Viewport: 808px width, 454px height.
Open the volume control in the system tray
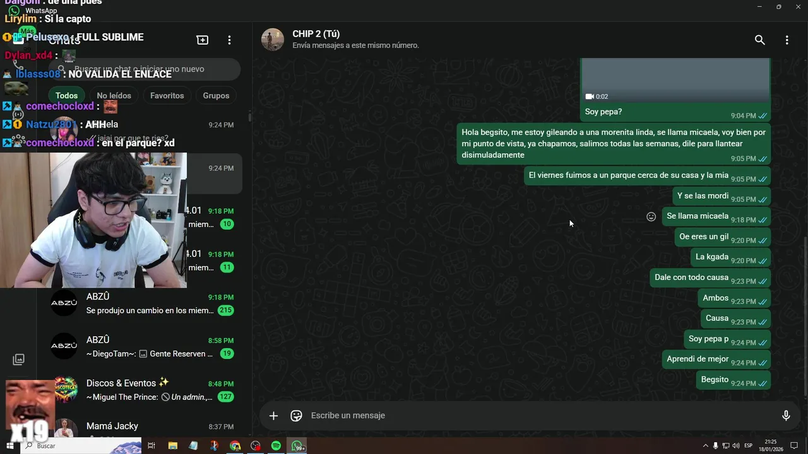click(736, 446)
